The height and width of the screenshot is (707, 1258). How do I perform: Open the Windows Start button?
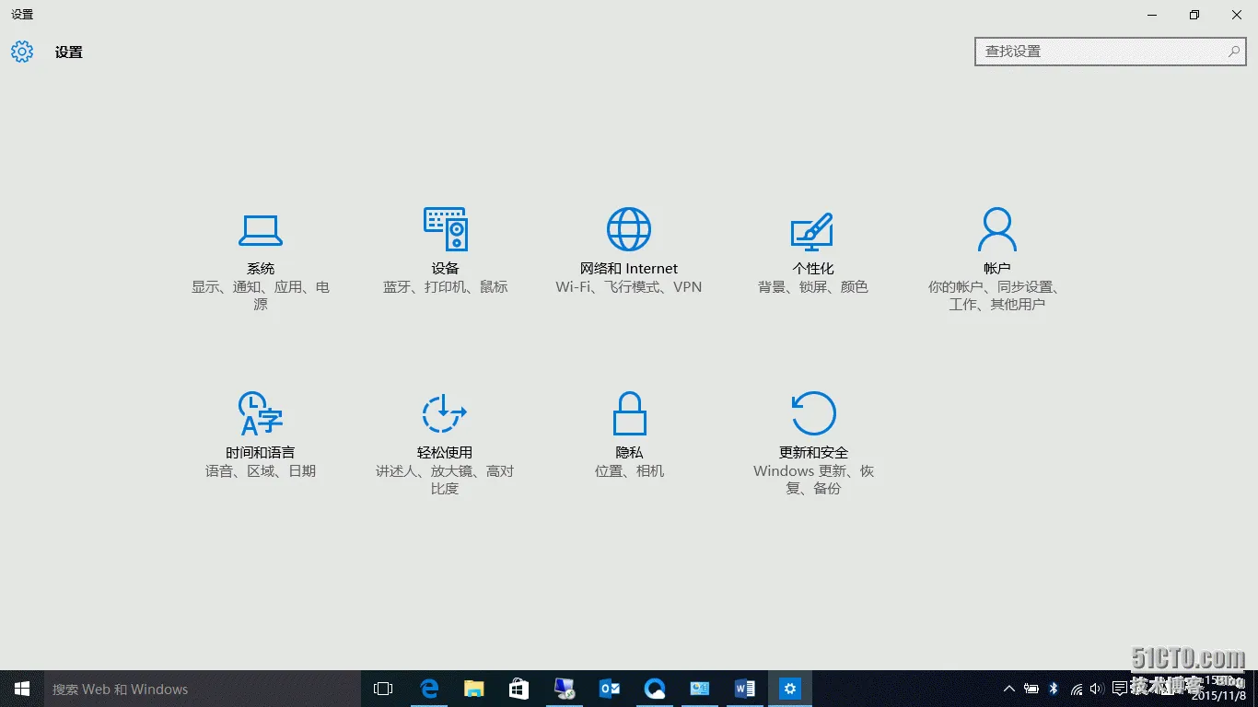[x=22, y=689]
